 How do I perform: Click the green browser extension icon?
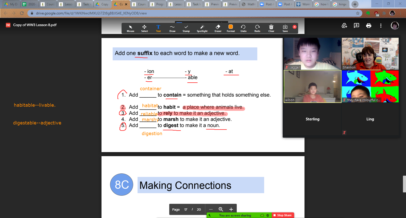[368, 13]
